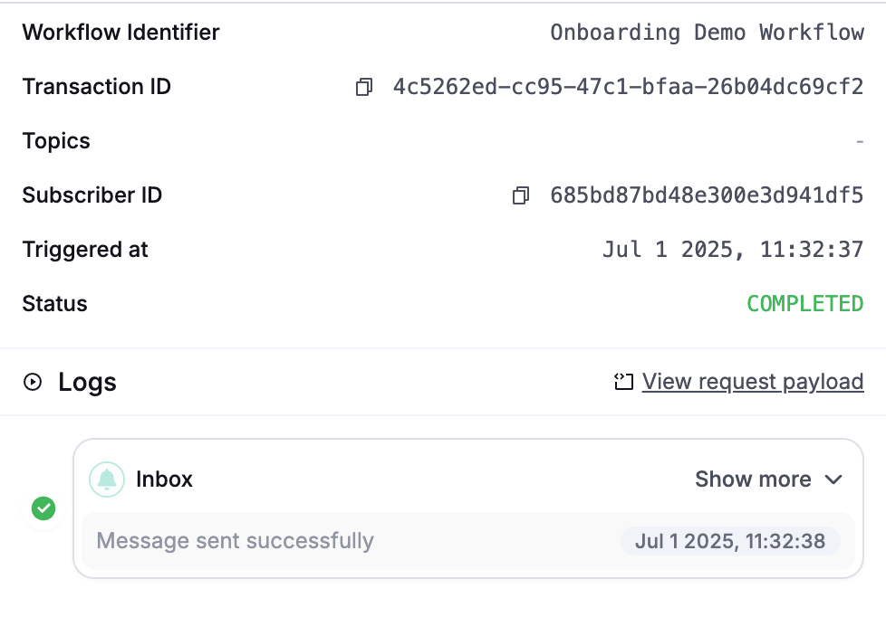The image size is (886, 617).
Task: Click the Inbox step title
Action: tap(164, 479)
